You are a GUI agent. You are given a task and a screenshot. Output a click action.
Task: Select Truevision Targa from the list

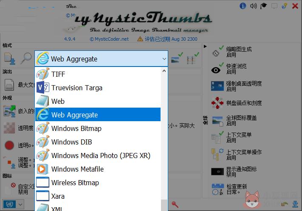point(98,88)
